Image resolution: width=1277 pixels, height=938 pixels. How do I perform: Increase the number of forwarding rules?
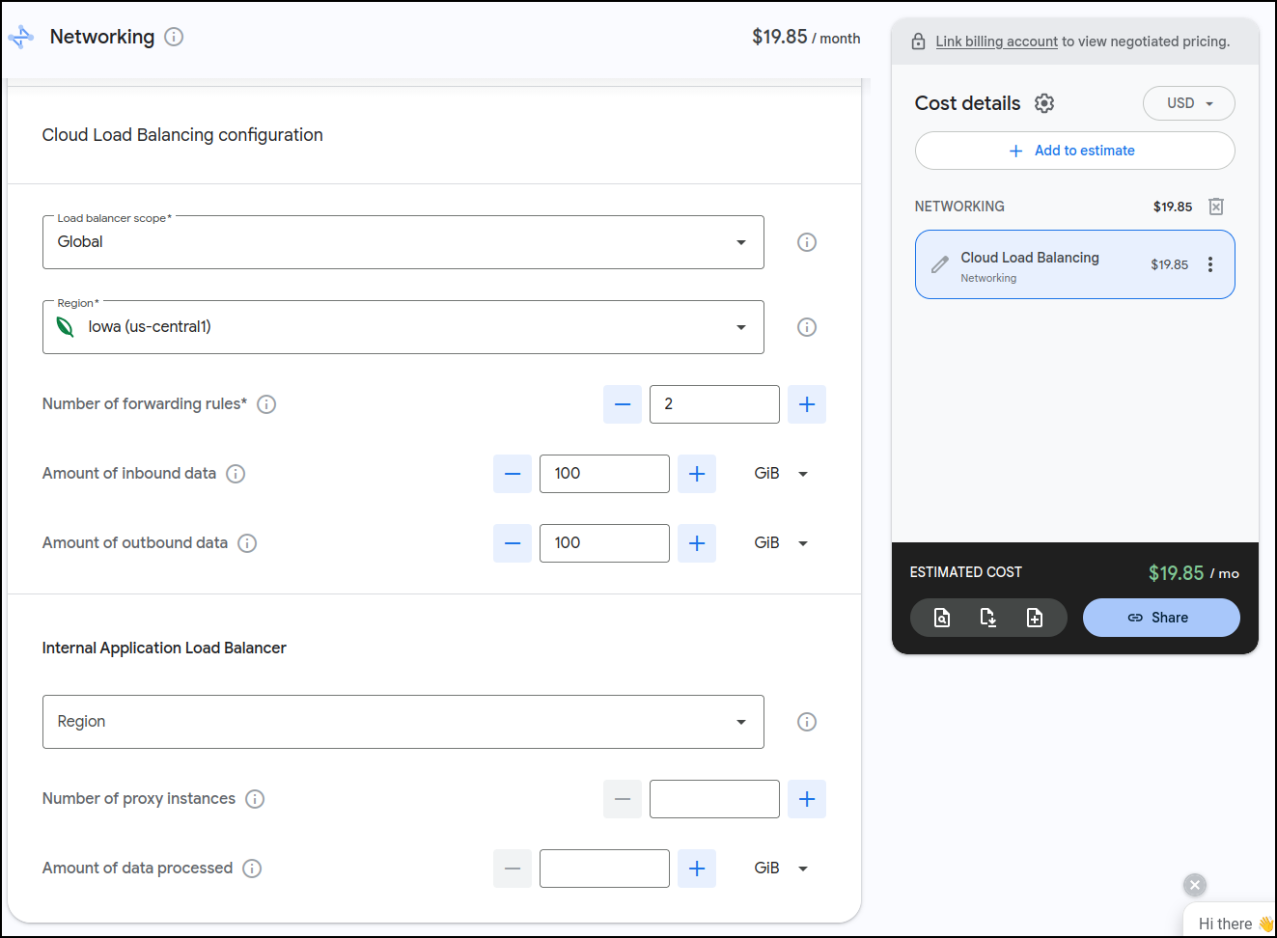(x=807, y=404)
